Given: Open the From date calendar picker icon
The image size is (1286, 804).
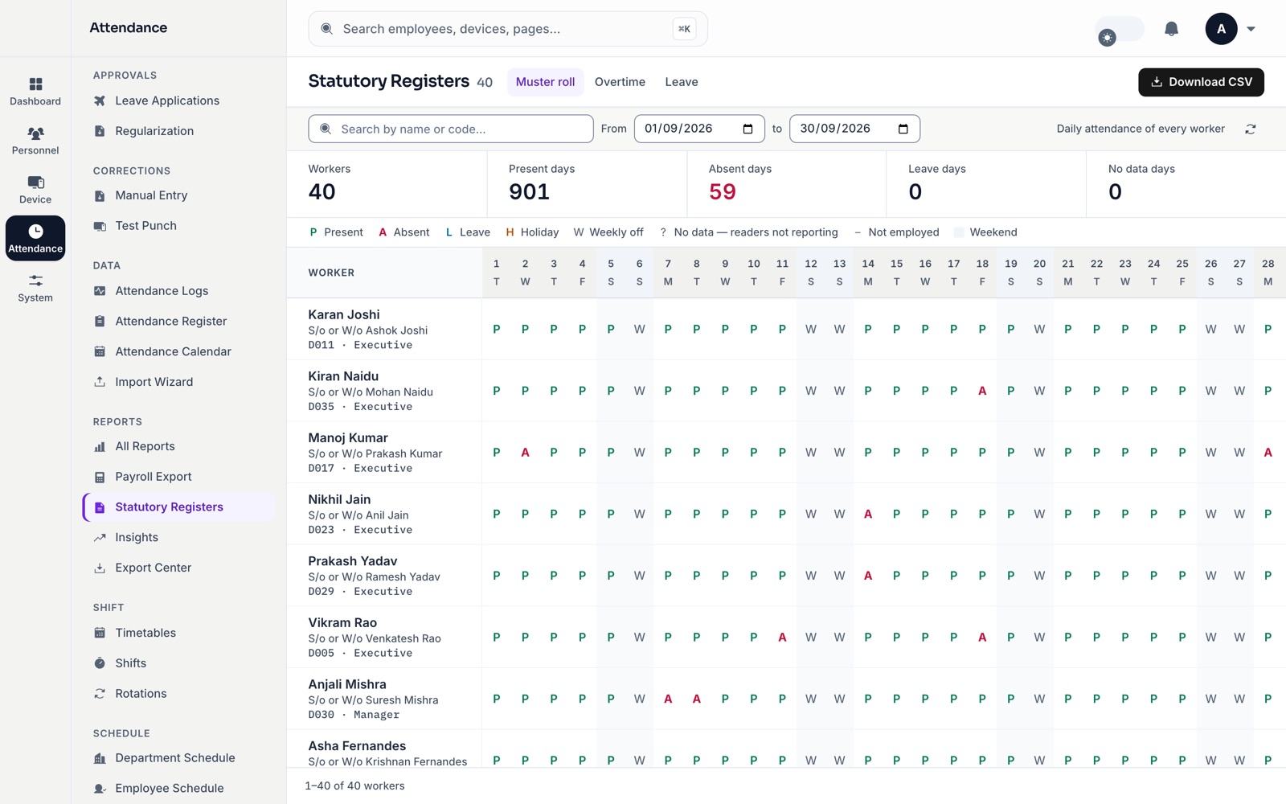Looking at the screenshot, I should pyautogui.click(x=747, y=129).
